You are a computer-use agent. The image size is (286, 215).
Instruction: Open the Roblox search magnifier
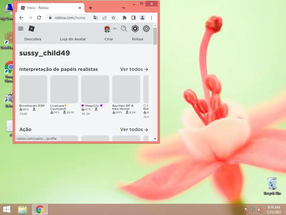(x=124, y=29)
